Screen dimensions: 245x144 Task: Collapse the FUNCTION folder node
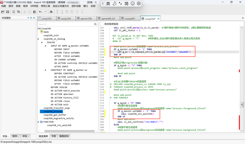pyautogui.click(x=38, y=122)
